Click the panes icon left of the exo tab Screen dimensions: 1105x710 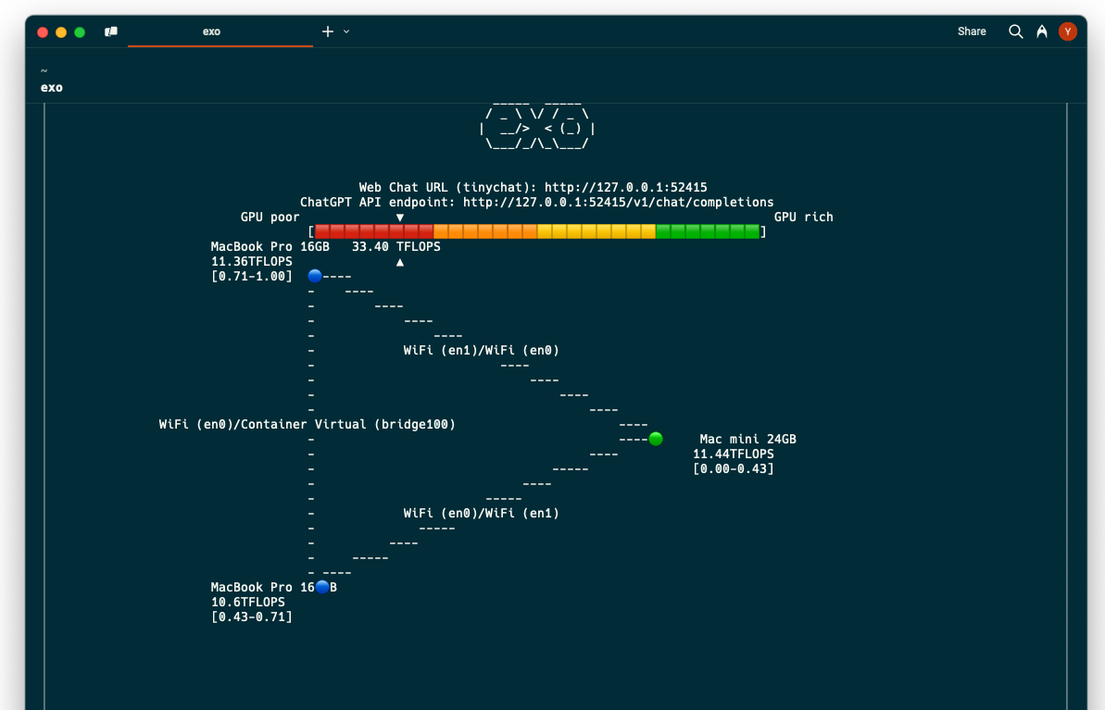(x=110, y=31)
